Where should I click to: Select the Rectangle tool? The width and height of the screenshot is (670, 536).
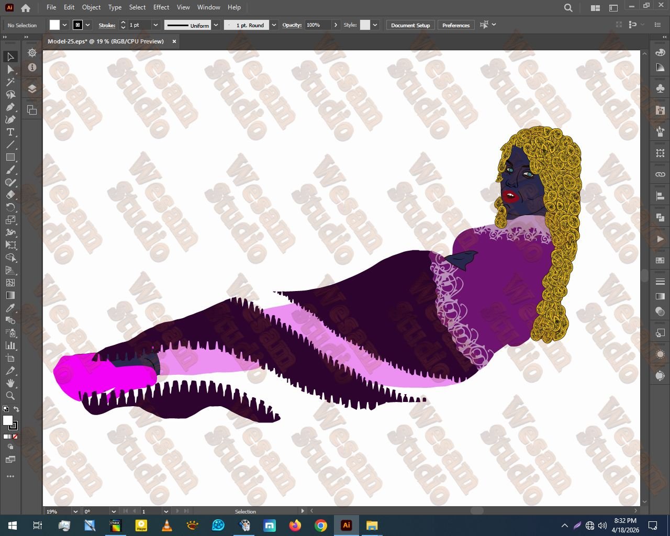pyautogui.click(x=10, y=157)
